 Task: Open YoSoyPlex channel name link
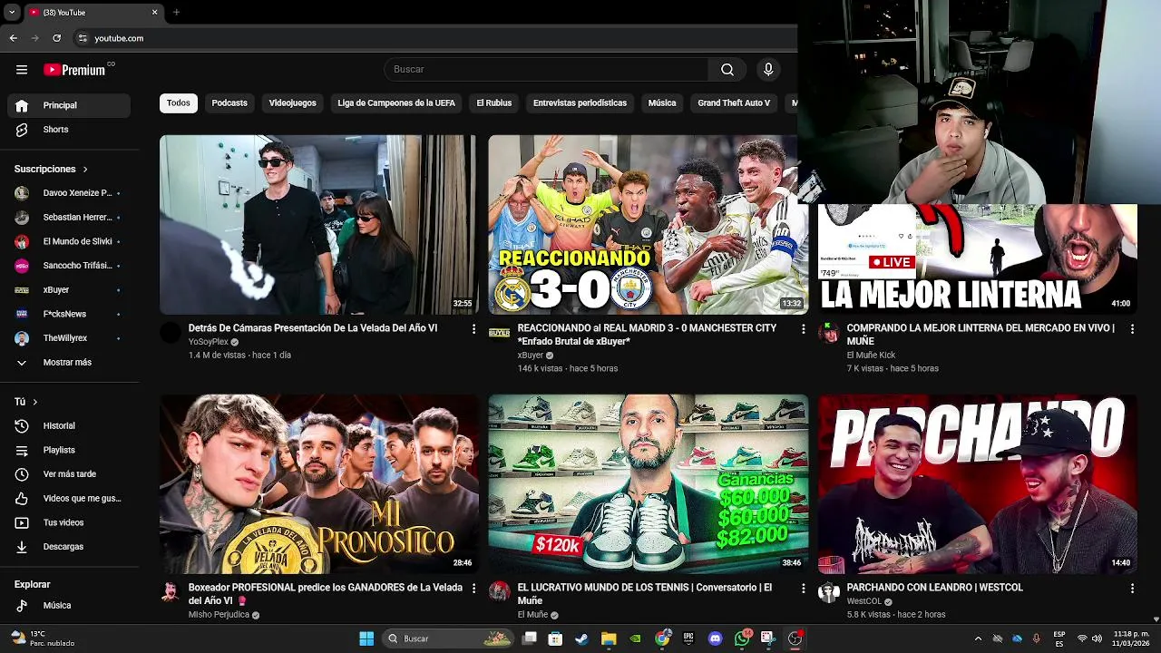tap(208, 342)
